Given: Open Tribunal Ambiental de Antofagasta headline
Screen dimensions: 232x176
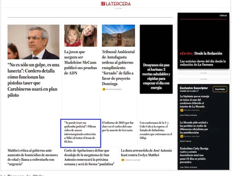Looking at the screenshot, I should pyautogui.click(x=118, y=68).
